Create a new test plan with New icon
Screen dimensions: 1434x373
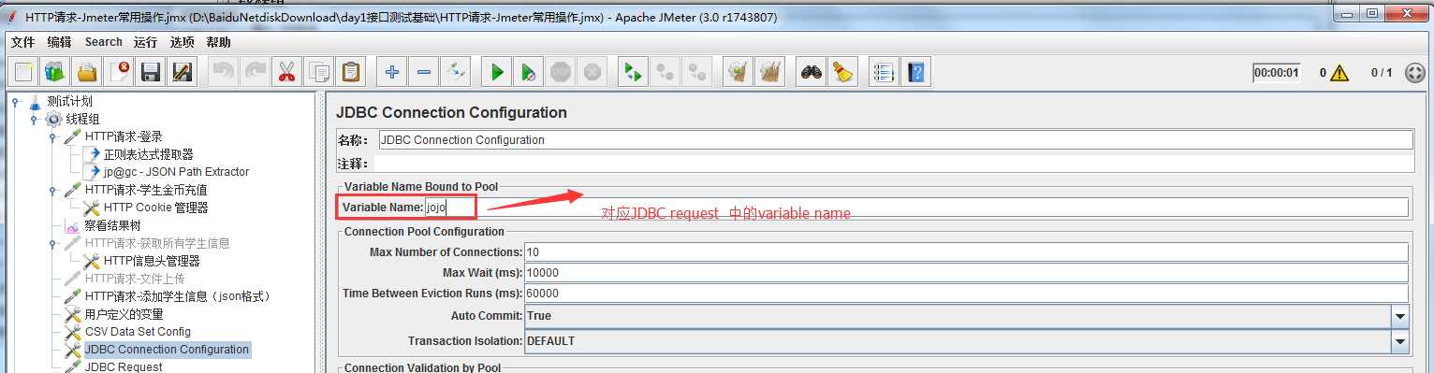24,72
